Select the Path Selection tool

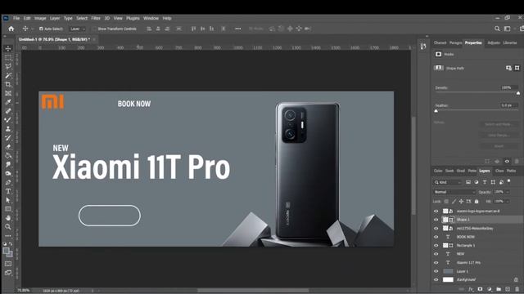(x=8, y=200)
